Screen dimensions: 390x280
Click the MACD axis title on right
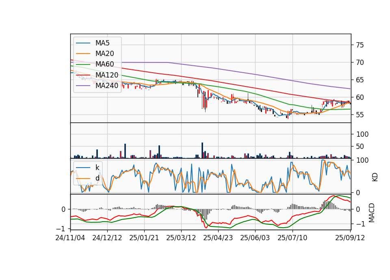point(372,213)
